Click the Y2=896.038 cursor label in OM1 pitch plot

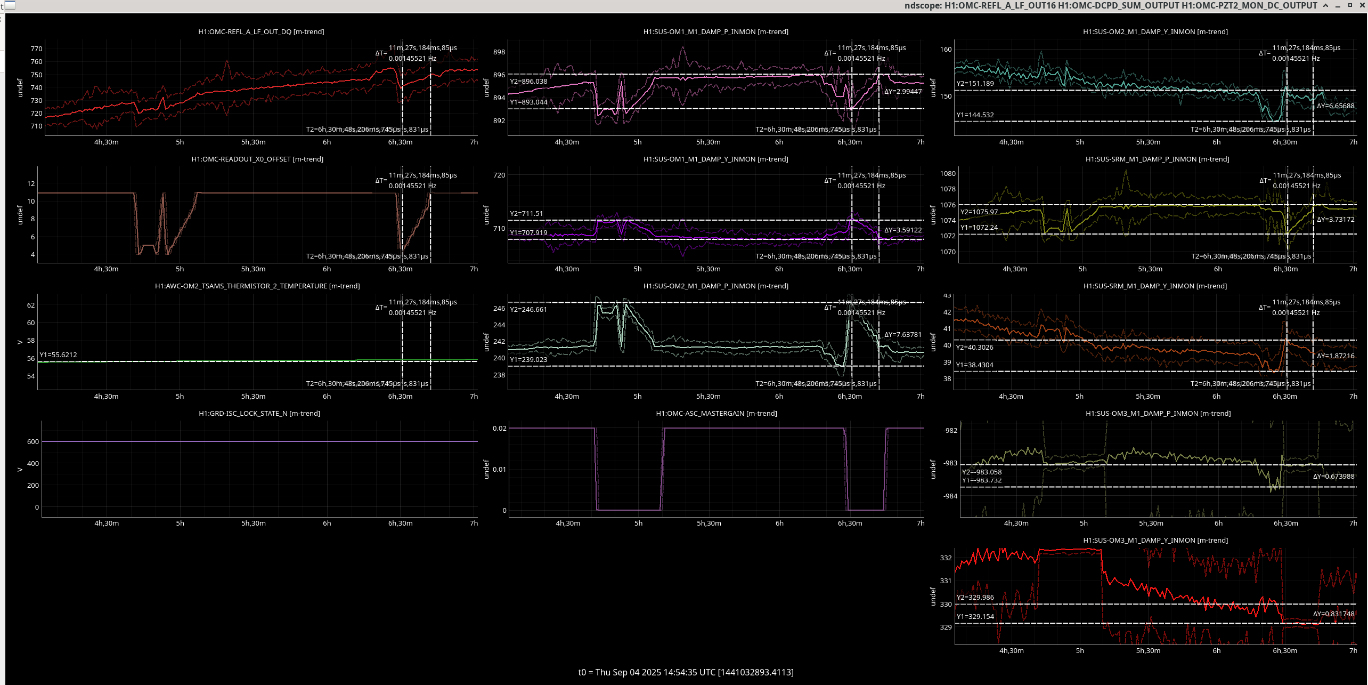click(528, 82)
